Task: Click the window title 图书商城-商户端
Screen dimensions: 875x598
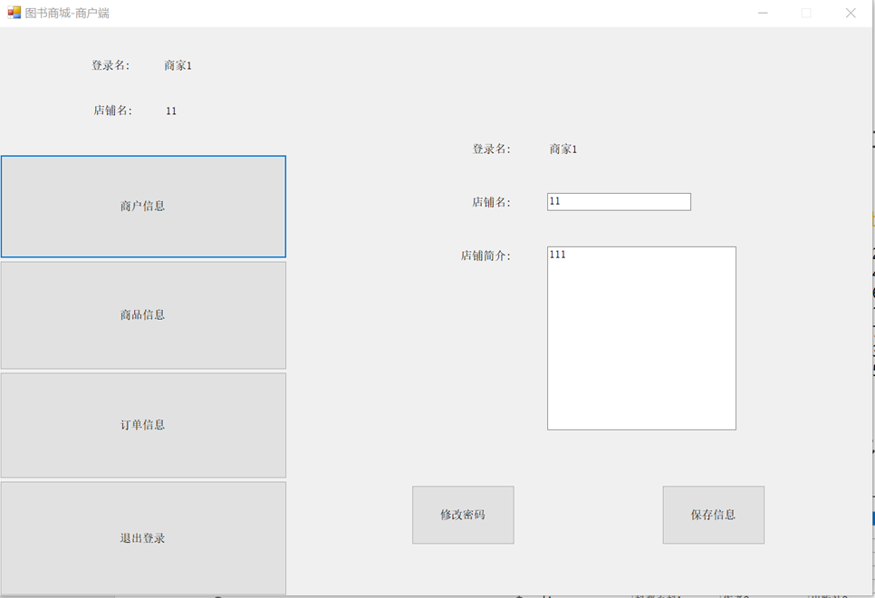Action: point(67,13)
